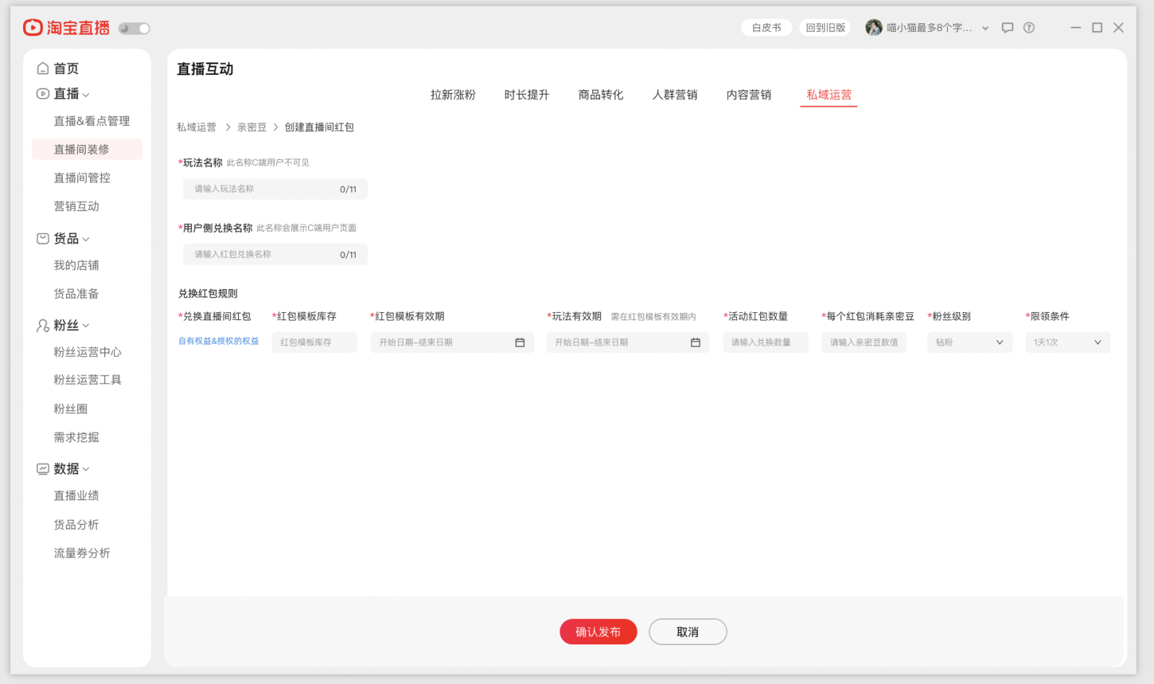Click the 直播 play icon in sidebar
Screen dimensions: 1154x684
[43, 93]
